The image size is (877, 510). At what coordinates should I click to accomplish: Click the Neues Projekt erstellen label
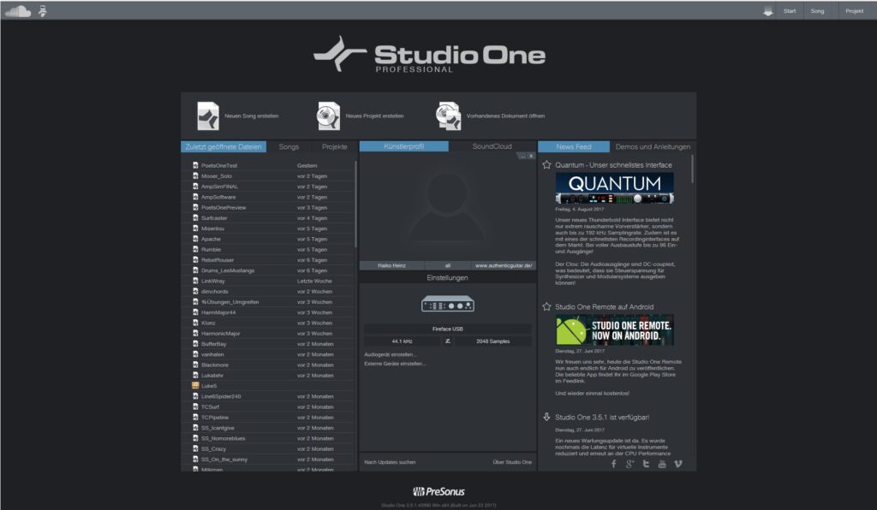[x=375, y=116]
